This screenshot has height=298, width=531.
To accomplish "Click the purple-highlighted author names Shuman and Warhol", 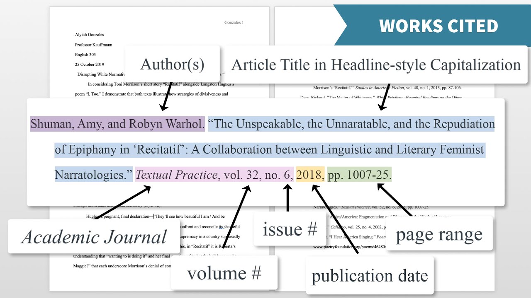I will 117,124.
